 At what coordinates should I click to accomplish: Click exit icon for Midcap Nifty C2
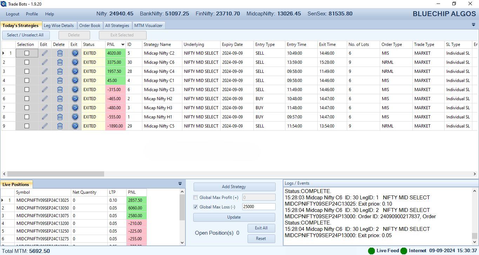point(75,53)
